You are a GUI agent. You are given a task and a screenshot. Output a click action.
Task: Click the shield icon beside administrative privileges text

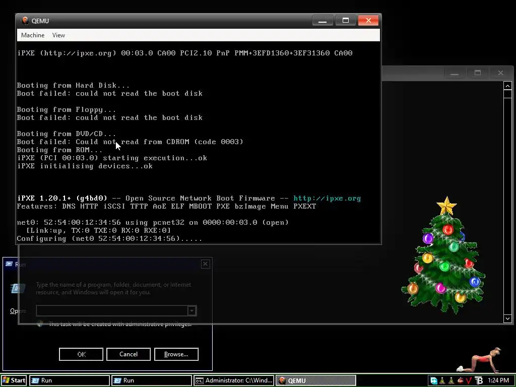40,324
